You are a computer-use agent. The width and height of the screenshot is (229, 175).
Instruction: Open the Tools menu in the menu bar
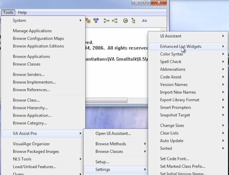pyautogui.click(x=8, y=12)
